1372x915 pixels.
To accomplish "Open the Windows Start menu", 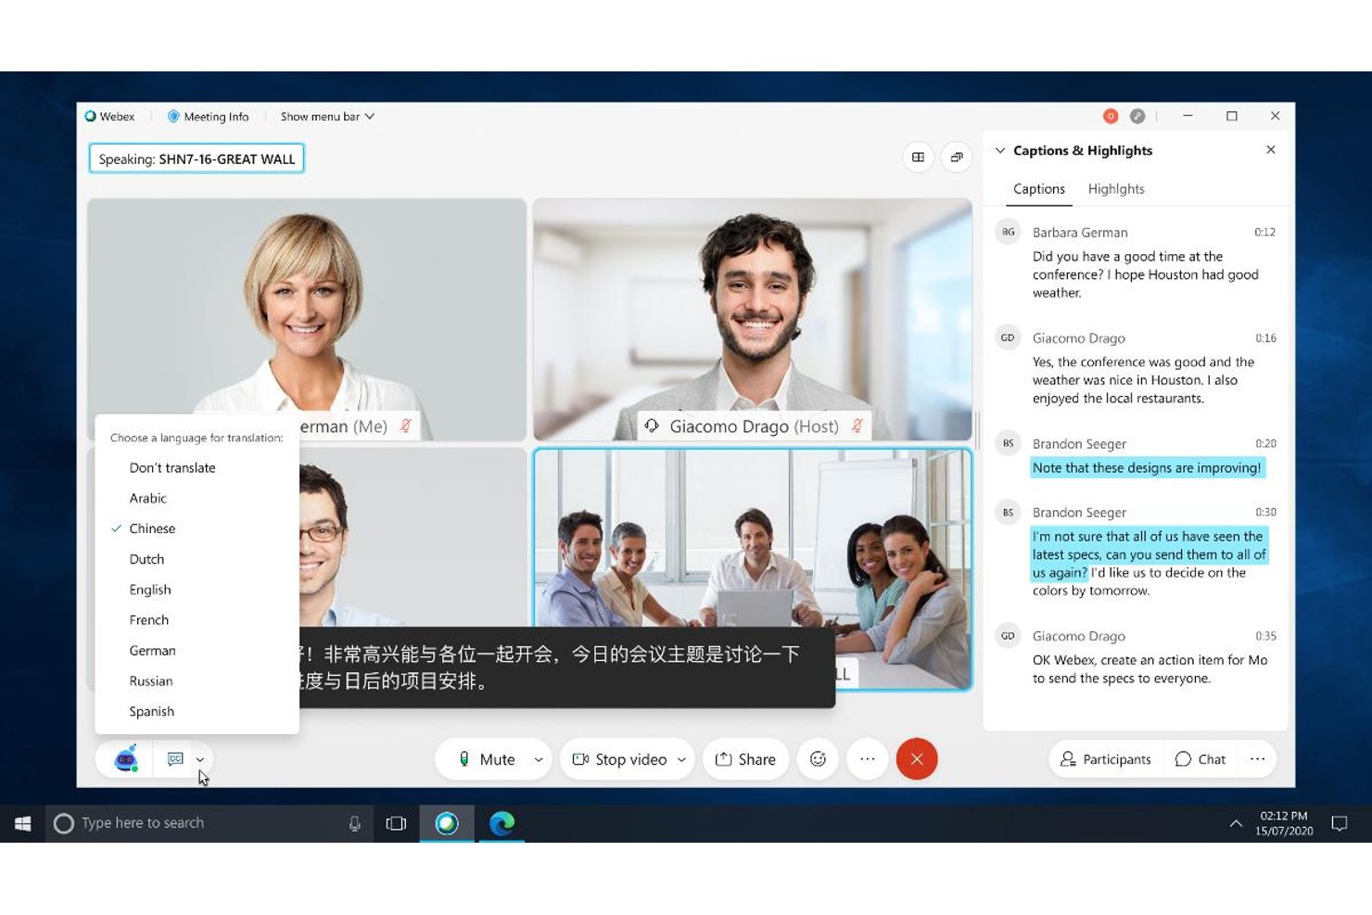I will pyautogui.click(x=22, y=823).
